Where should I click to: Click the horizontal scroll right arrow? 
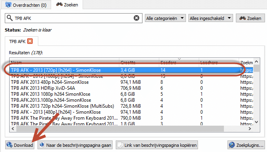coord(250,129)
